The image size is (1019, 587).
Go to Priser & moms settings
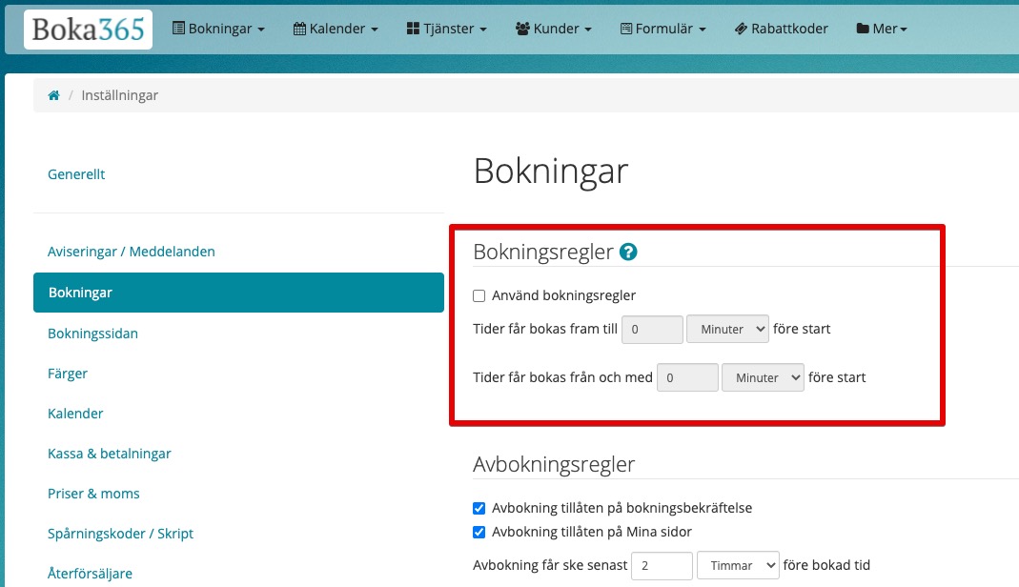(93, 493)
